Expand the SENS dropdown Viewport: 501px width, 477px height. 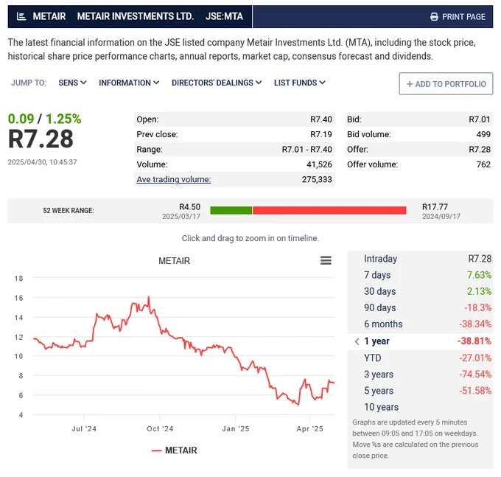point(72,83)
